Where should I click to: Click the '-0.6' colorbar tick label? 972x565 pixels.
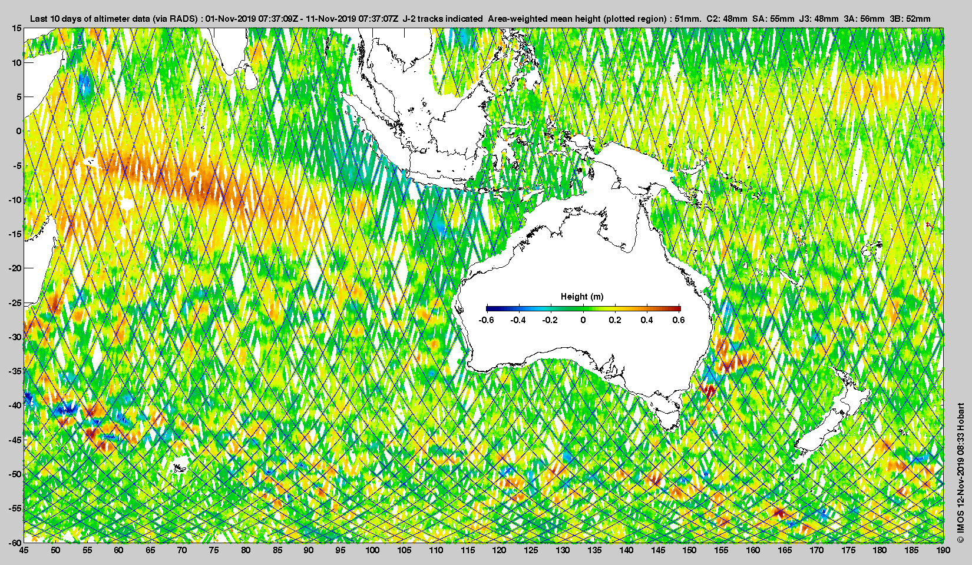(x=486, y=320)
